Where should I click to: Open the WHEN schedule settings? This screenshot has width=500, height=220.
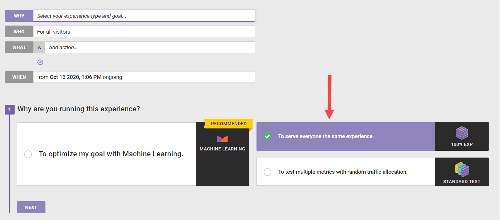click(x=144, y=77)
